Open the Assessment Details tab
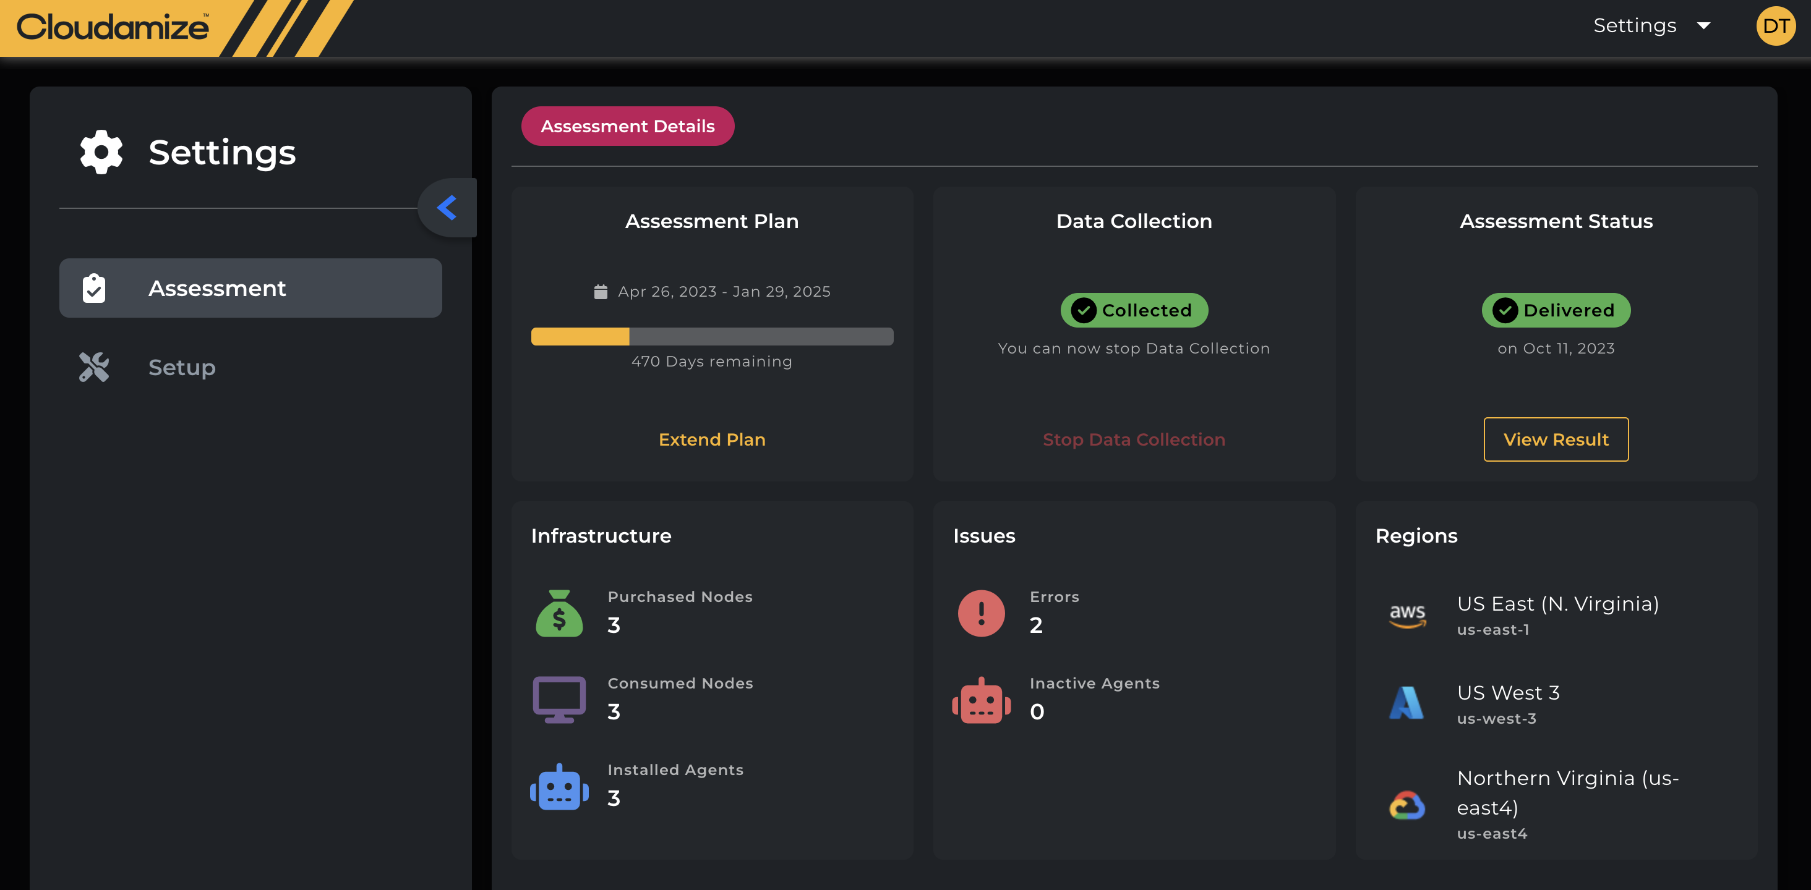 [x=627, y=125]
